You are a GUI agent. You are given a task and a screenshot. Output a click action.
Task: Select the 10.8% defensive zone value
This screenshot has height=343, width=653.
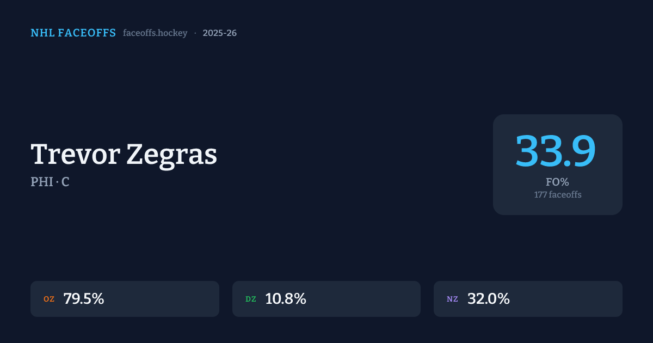coord(286,299)
